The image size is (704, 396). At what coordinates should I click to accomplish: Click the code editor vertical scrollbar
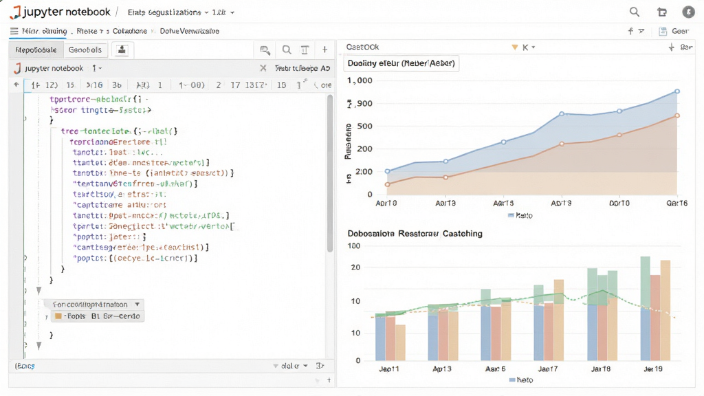coord(330,173)
